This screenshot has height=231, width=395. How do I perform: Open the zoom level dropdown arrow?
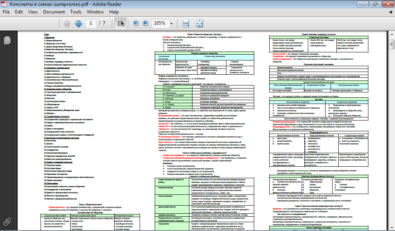pos(172,23)
